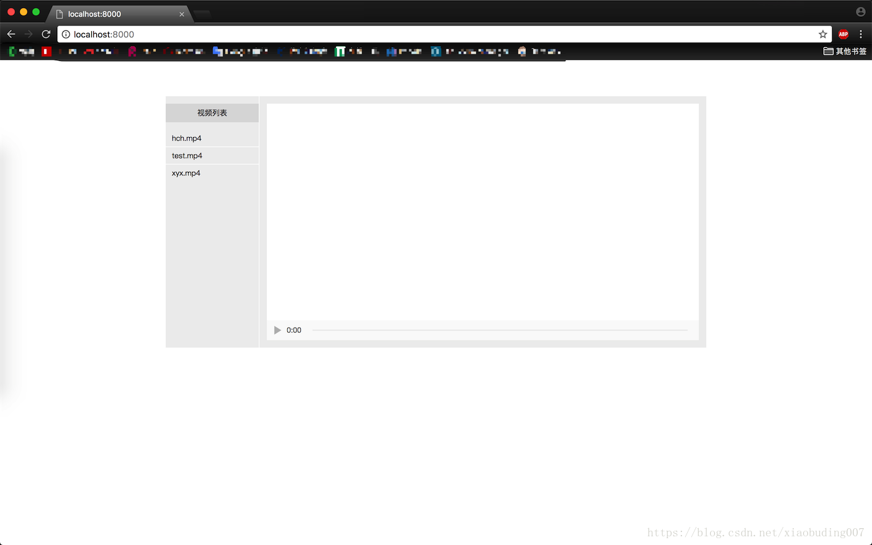This screenshot has width=872, height=545.
Task: Click the video display area
Action: [x=482, y=211]
